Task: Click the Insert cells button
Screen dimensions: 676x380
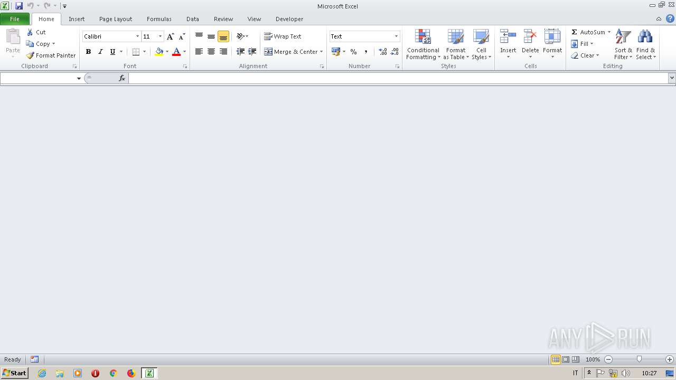Action: (x=508, y=45)
